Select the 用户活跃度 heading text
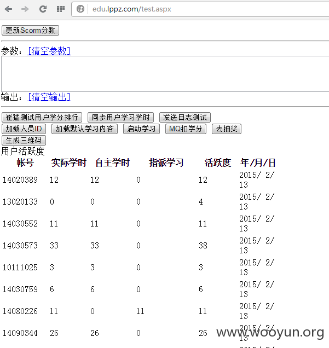Viewport: 329px width, 348px height. (x=23, y=151)
